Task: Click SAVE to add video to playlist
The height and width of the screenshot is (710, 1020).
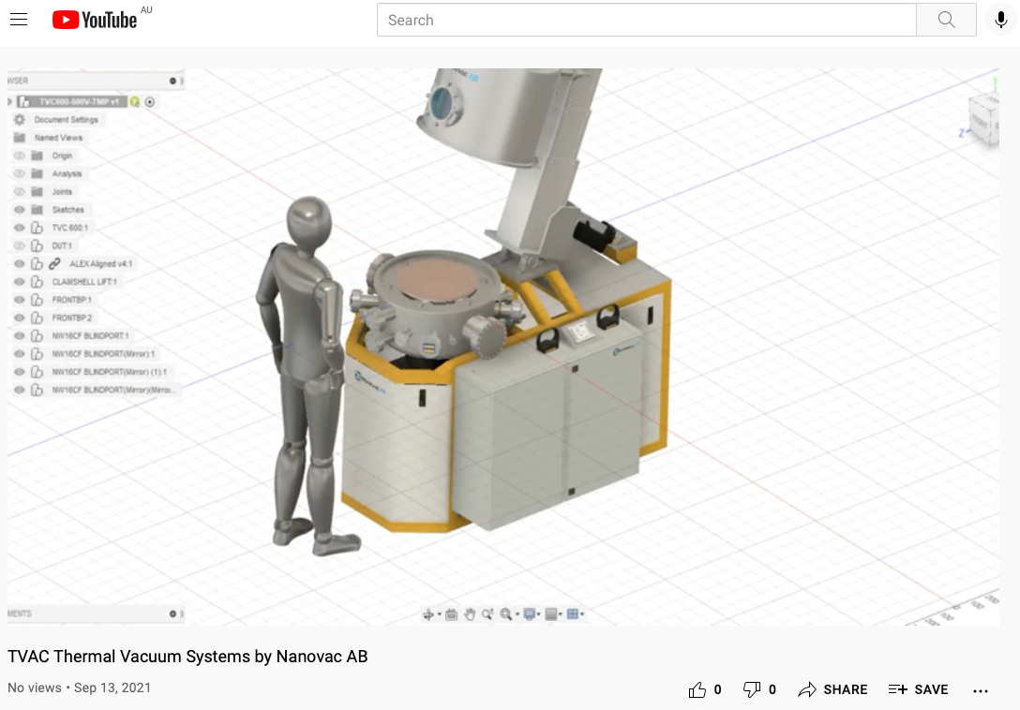Action: 919,689
